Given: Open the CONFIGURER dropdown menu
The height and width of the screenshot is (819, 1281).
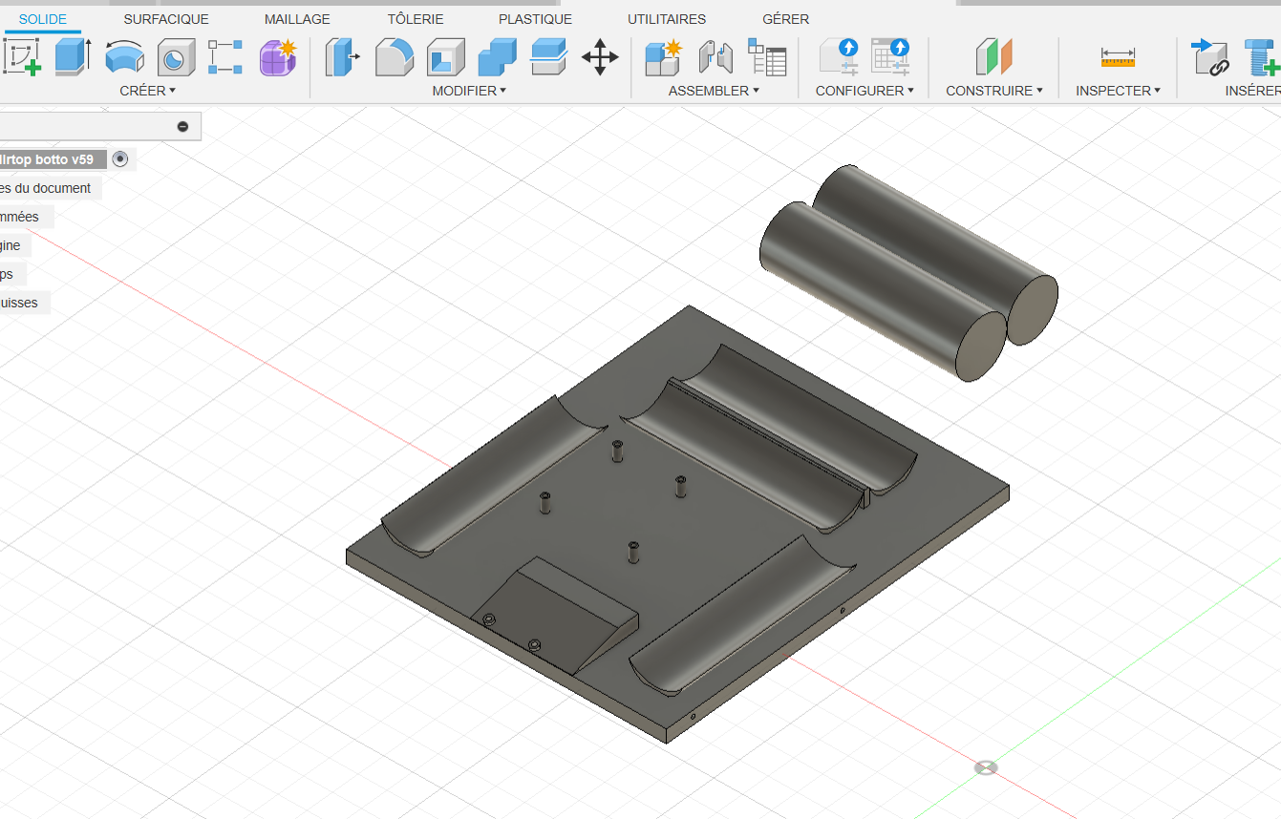Looking at the screenshot, I should (x=865, y=91).
